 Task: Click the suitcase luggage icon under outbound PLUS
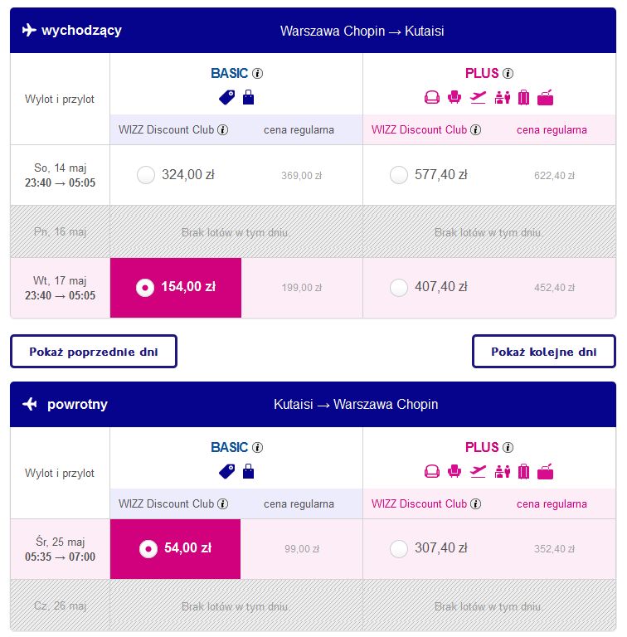[x=523, y=98]
